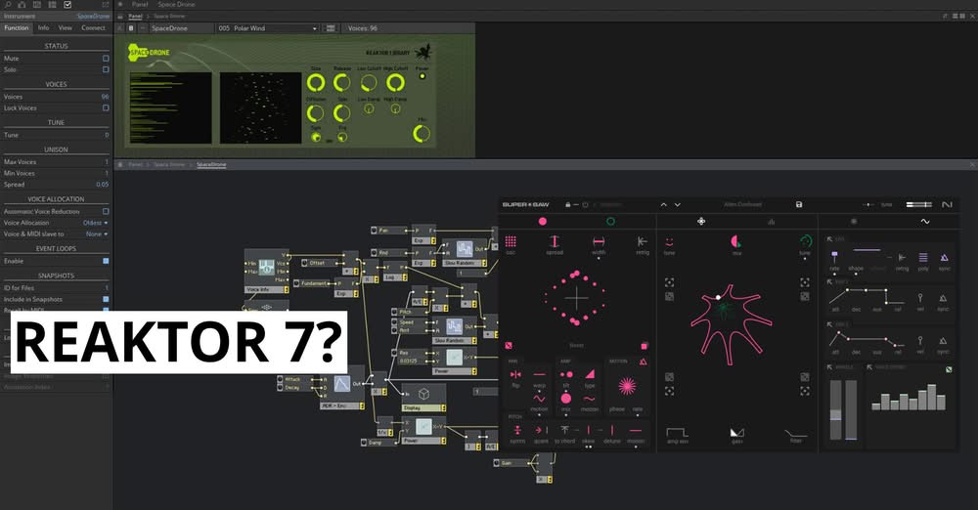Click the snapshot list button next to Polar Wind
The width and height of the screenshot is (978, 510).
pyautogui.click(x=331, y=28)
